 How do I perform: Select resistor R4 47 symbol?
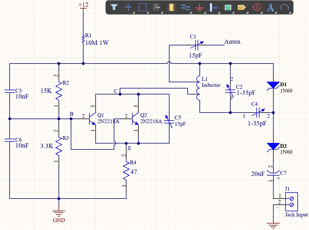[x=126, y=171]
